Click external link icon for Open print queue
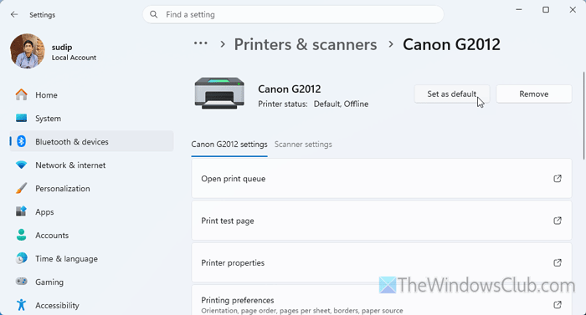The image size is (586, 315). coord(558,179)
